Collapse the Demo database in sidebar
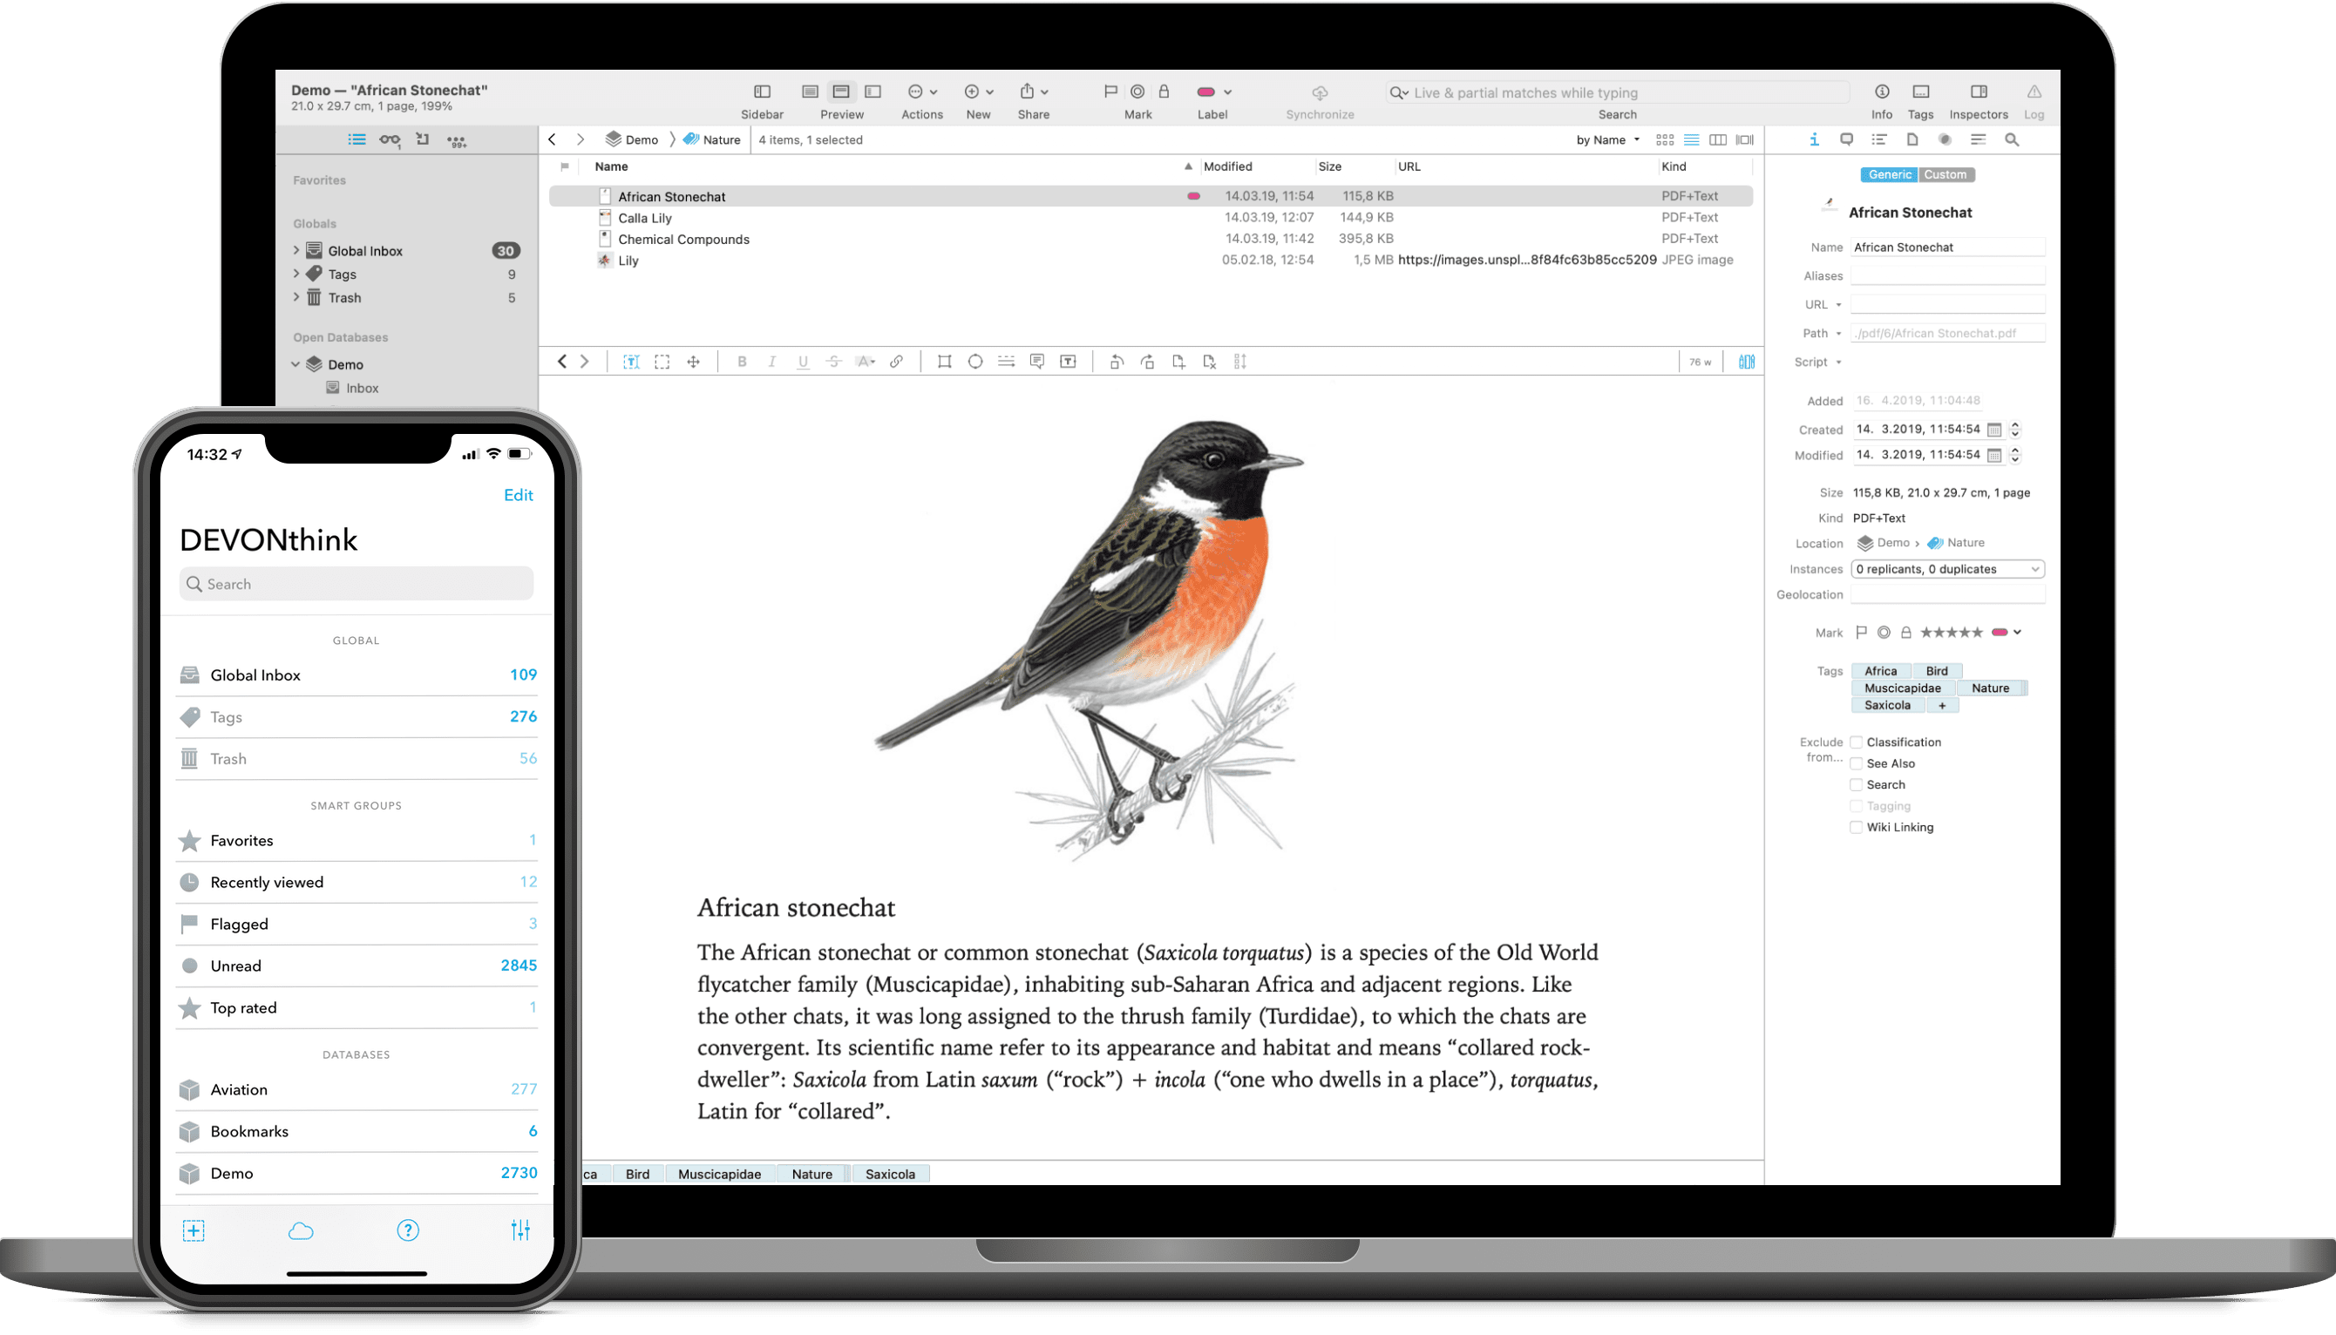 point(295,364)
